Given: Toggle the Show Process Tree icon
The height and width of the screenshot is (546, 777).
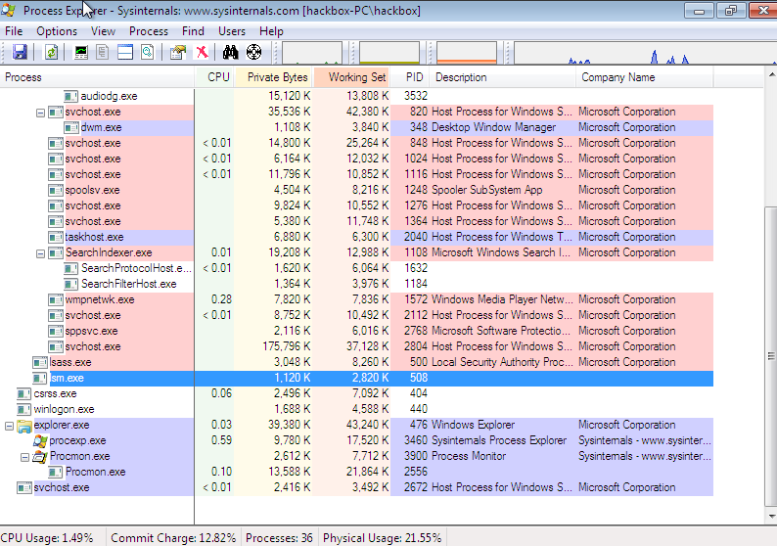Looking at the screenshot, I should coord(103,52).
